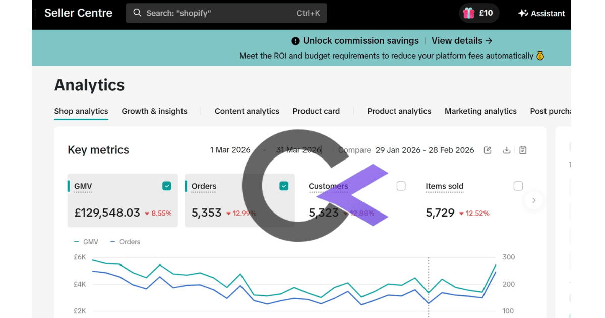Open the £10 gift reward icon
The height and width of the screenshot is (318, 605).
tap(469, 13)
